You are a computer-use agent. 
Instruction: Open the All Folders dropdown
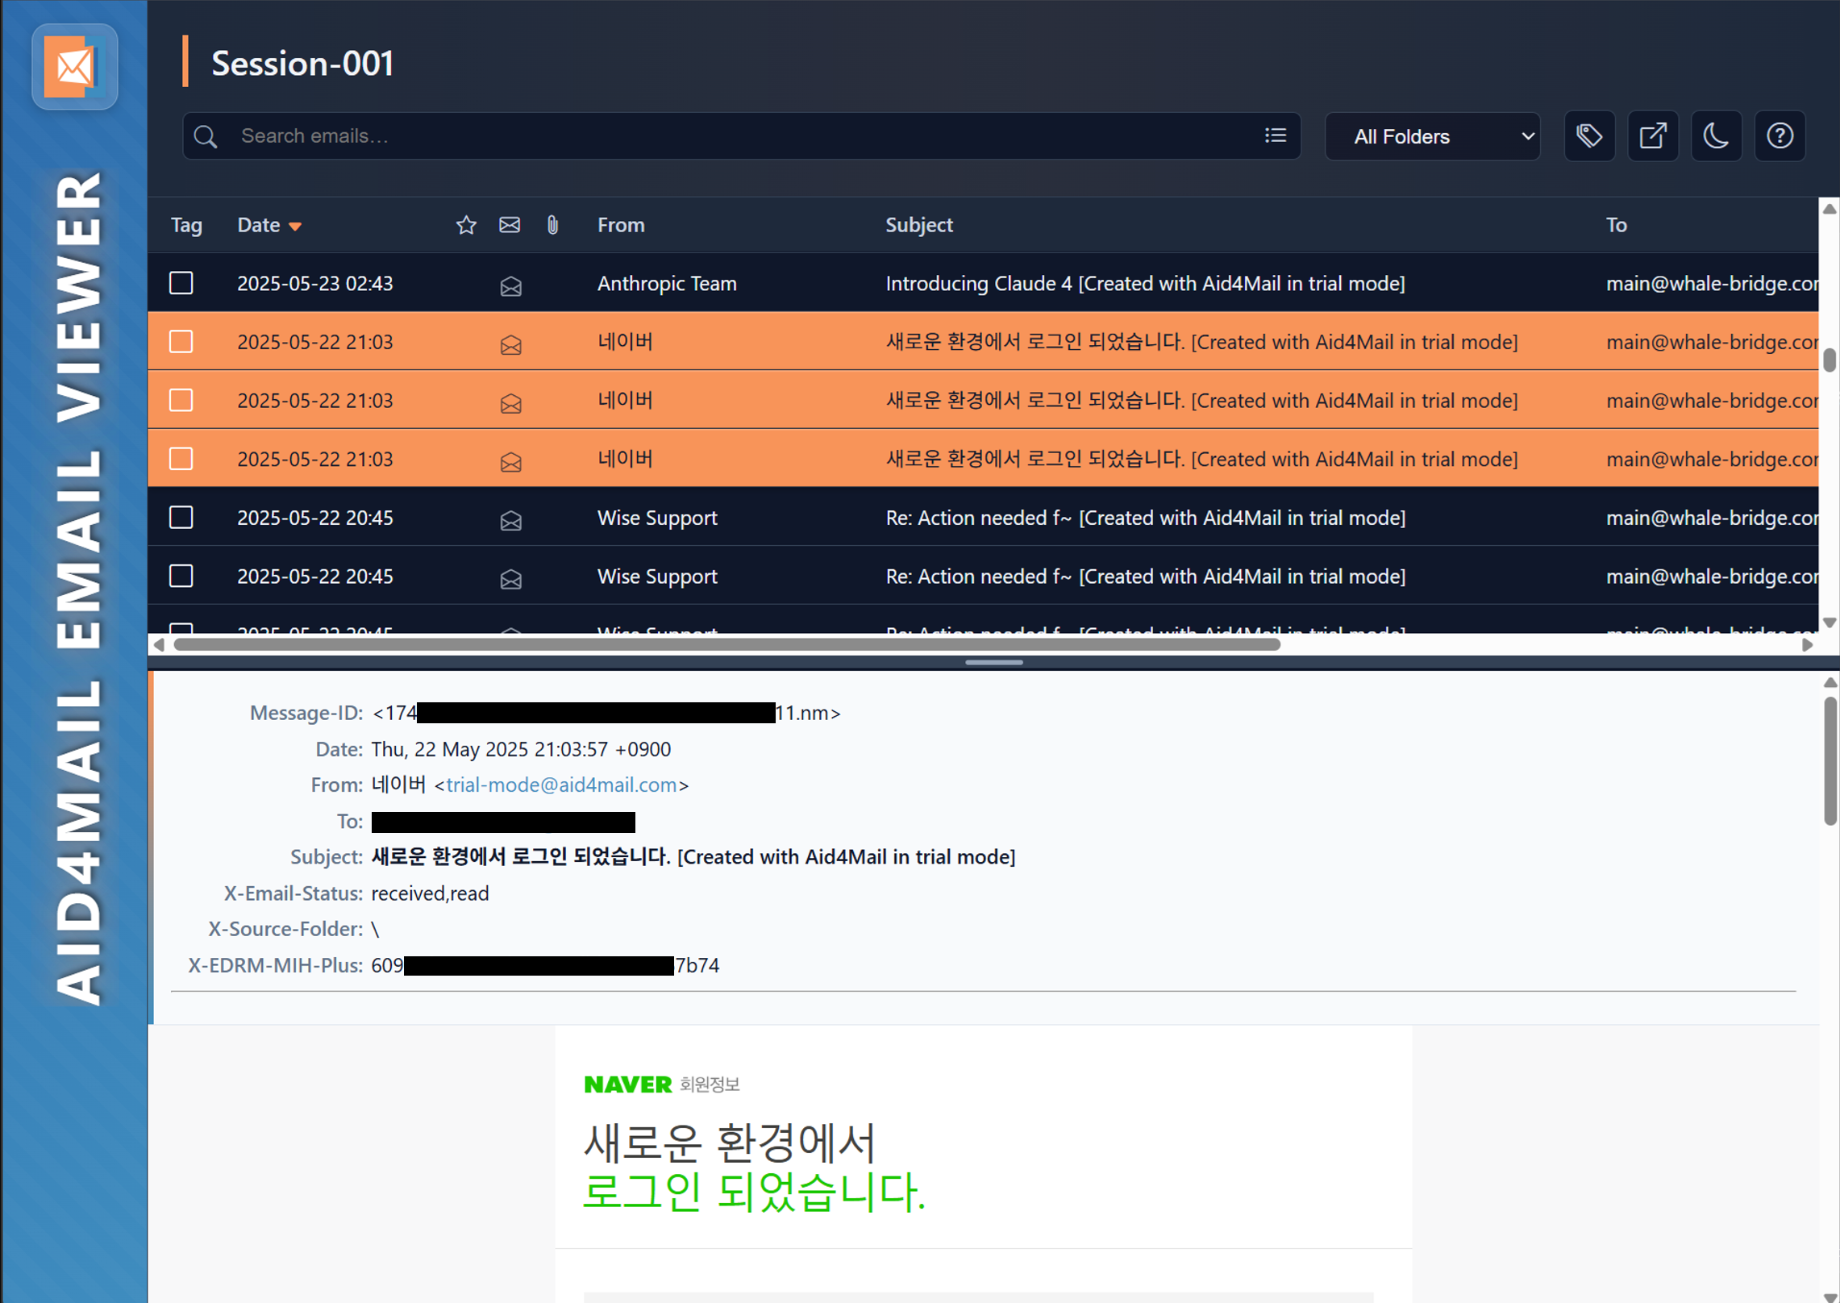pos(1432,136)
